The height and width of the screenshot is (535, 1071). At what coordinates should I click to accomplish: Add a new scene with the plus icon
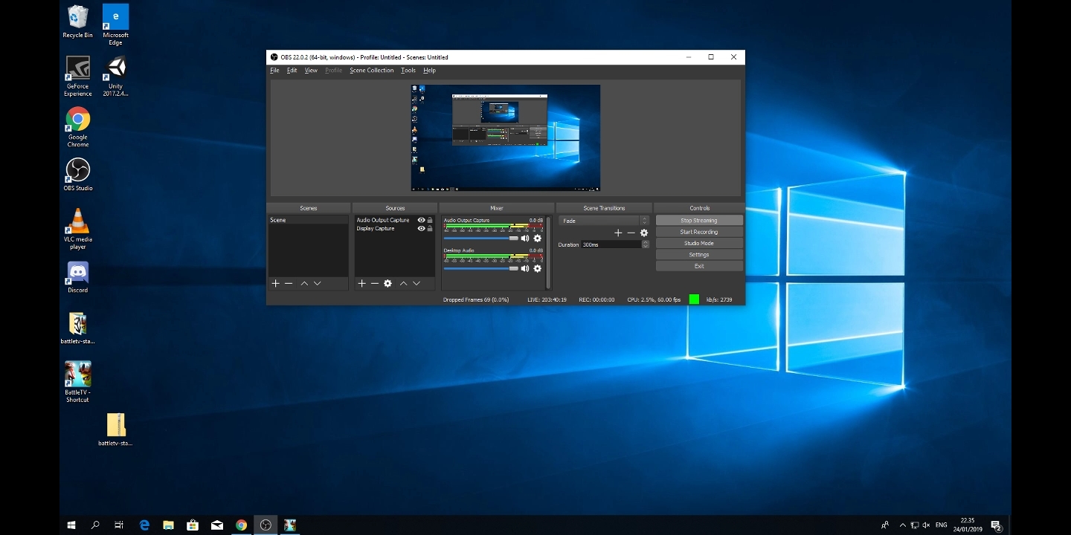point(275,284)
